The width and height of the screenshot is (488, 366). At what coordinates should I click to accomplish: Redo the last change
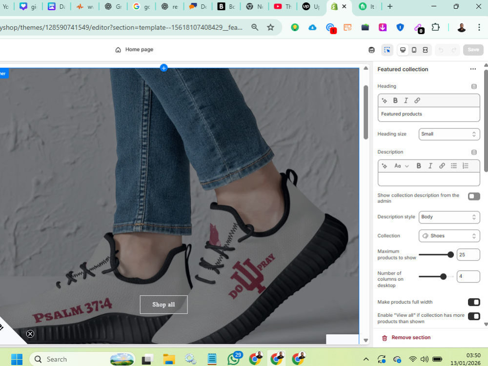click(454, 50)
